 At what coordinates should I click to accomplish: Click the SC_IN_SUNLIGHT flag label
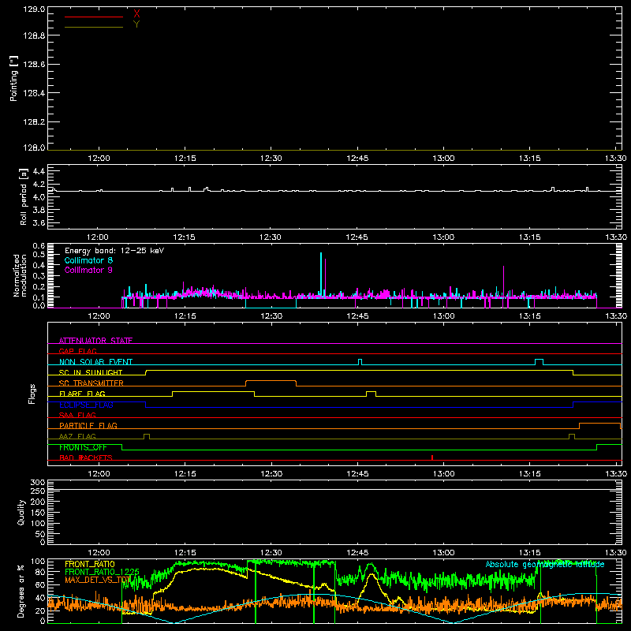coord(91,372)
